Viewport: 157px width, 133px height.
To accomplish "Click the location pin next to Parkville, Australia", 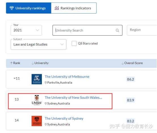I will click(46, 83).
